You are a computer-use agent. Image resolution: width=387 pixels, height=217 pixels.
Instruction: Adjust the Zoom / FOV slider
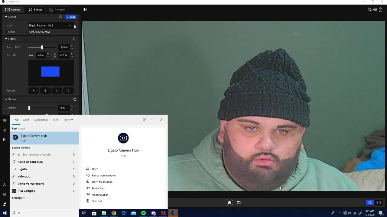click(42, 47)
